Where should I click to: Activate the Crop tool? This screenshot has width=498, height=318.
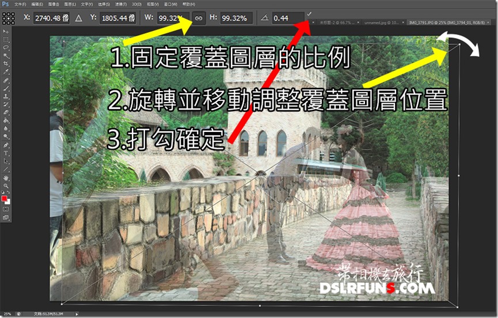coord(7,63)
